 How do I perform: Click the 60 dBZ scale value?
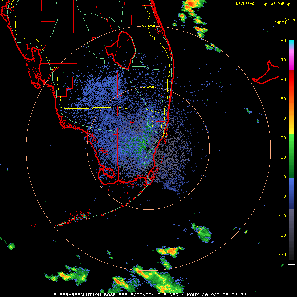click(283, 79)
